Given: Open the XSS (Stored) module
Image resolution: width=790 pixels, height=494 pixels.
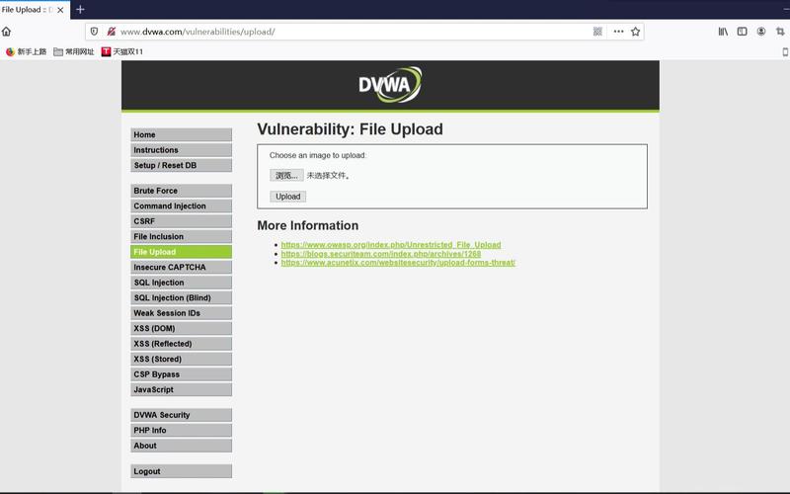Looking at the screenshot, I should coord(182,359).
